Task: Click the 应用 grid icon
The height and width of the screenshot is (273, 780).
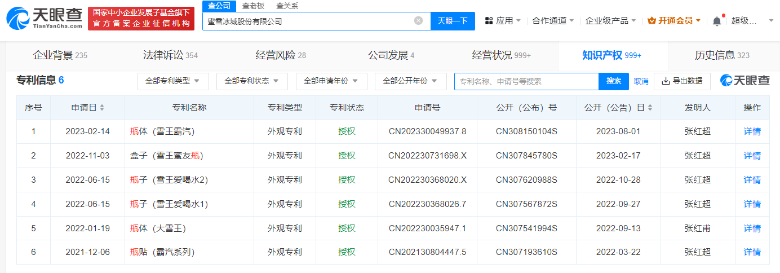Action: coord(489,21)
